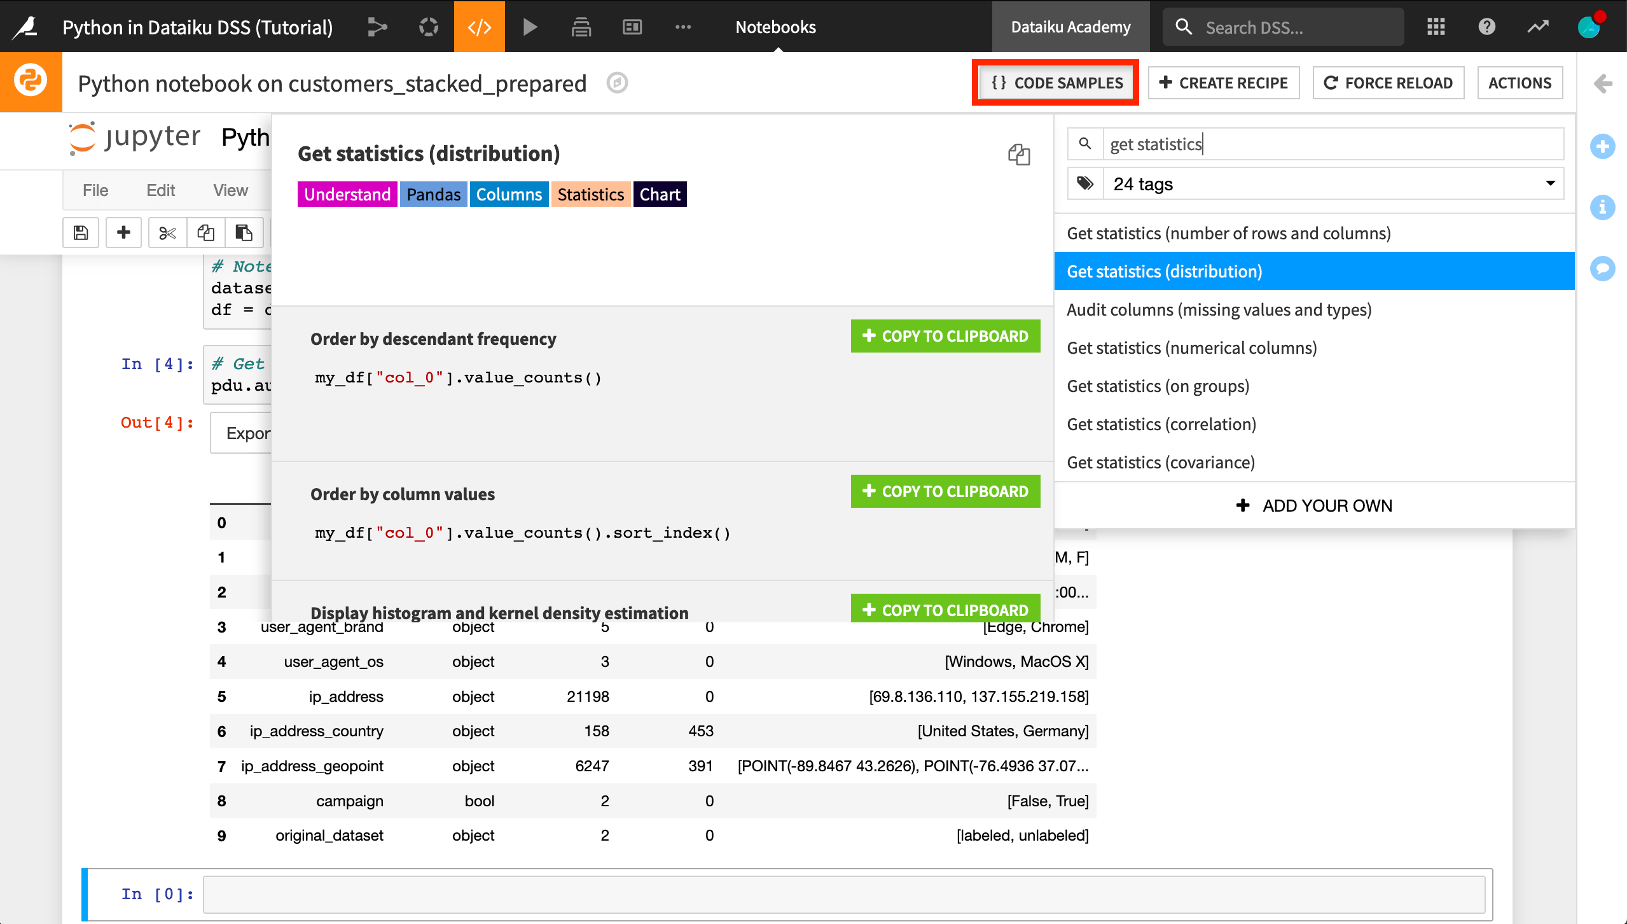Open the Edit menu
Image resolution: width=1627 pixels, height=924 pixels.
pyautogui.click(x=160, y=190)
